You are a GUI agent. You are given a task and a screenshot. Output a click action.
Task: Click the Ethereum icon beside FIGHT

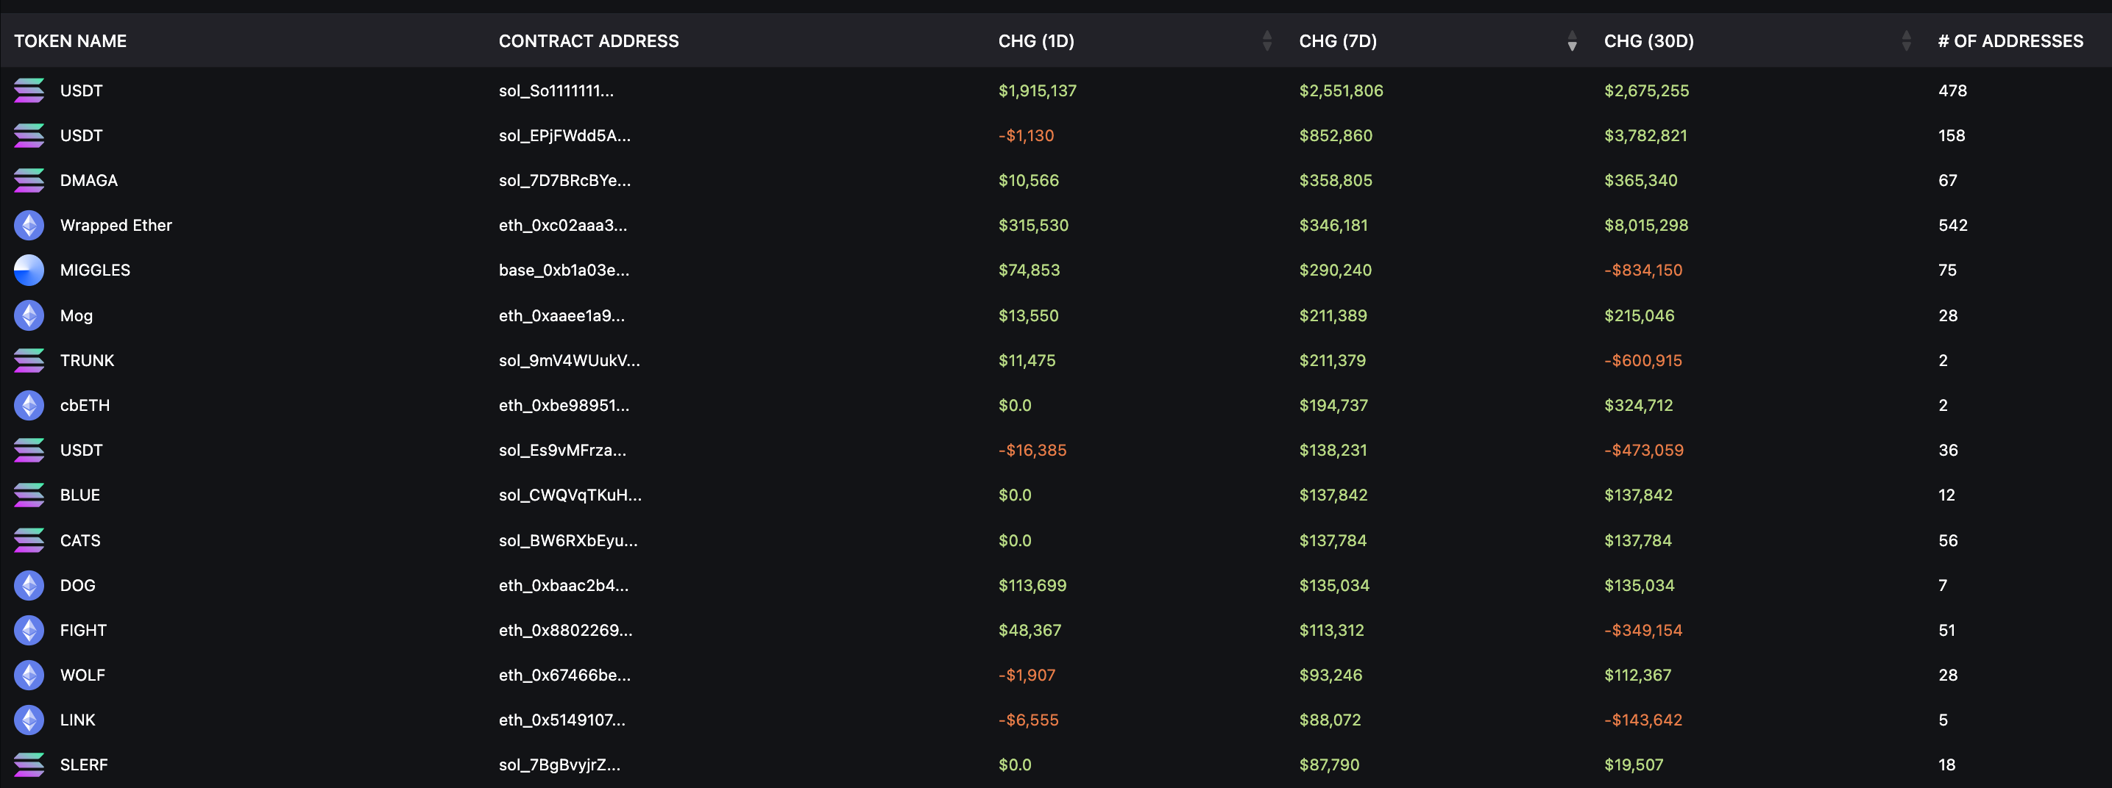[x=29, y=630]
